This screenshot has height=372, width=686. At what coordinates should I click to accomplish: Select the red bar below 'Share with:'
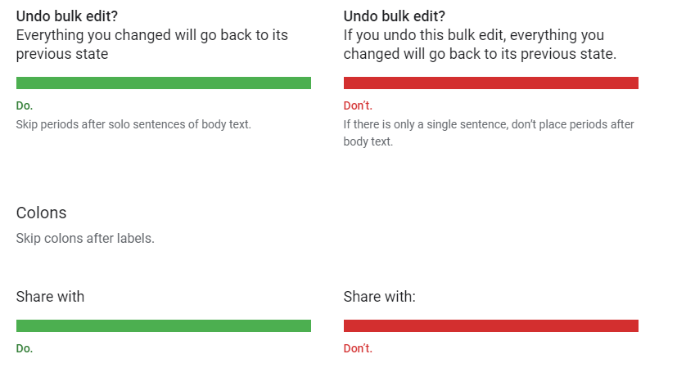point(491,325)
